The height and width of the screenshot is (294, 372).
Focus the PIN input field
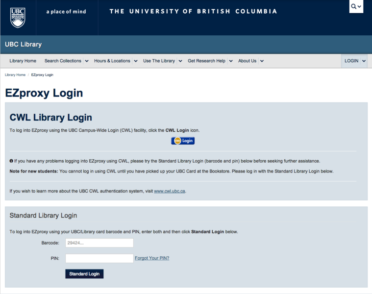click(x=99, y=258)
